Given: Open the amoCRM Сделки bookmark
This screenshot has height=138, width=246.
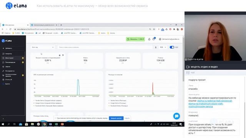Looking at the screenshot, I should (69, 33).
